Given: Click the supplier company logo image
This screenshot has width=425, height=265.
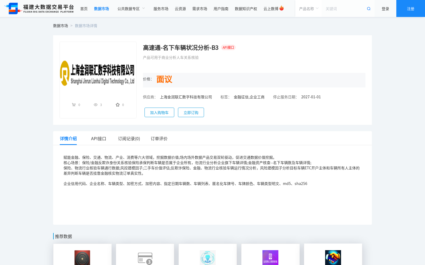Looking at the screenshot, I should [x=97, y=73].
